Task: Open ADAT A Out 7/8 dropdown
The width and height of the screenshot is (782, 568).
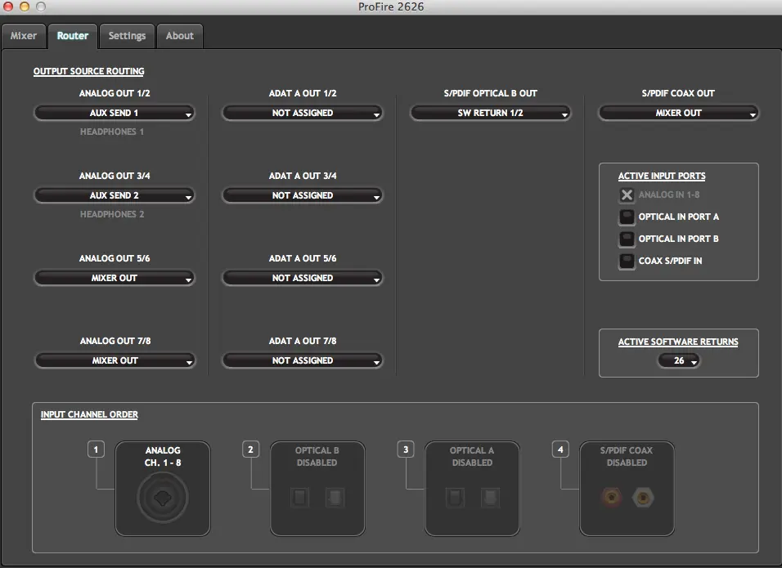Action: point(302,360)
